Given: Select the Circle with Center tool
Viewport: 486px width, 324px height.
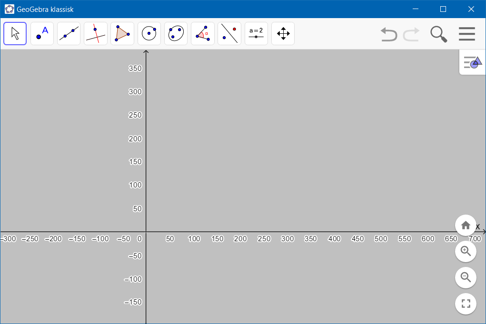Looking at the screenshot, I should 149,33.
